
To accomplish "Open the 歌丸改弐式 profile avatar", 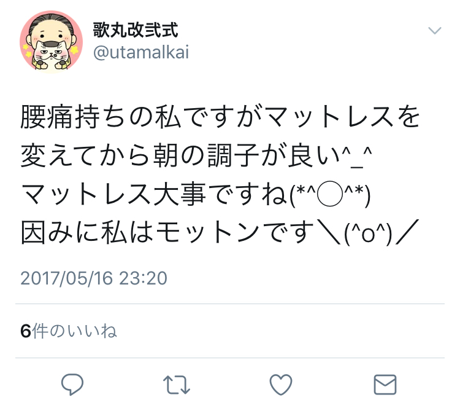I will click(52, 42).
